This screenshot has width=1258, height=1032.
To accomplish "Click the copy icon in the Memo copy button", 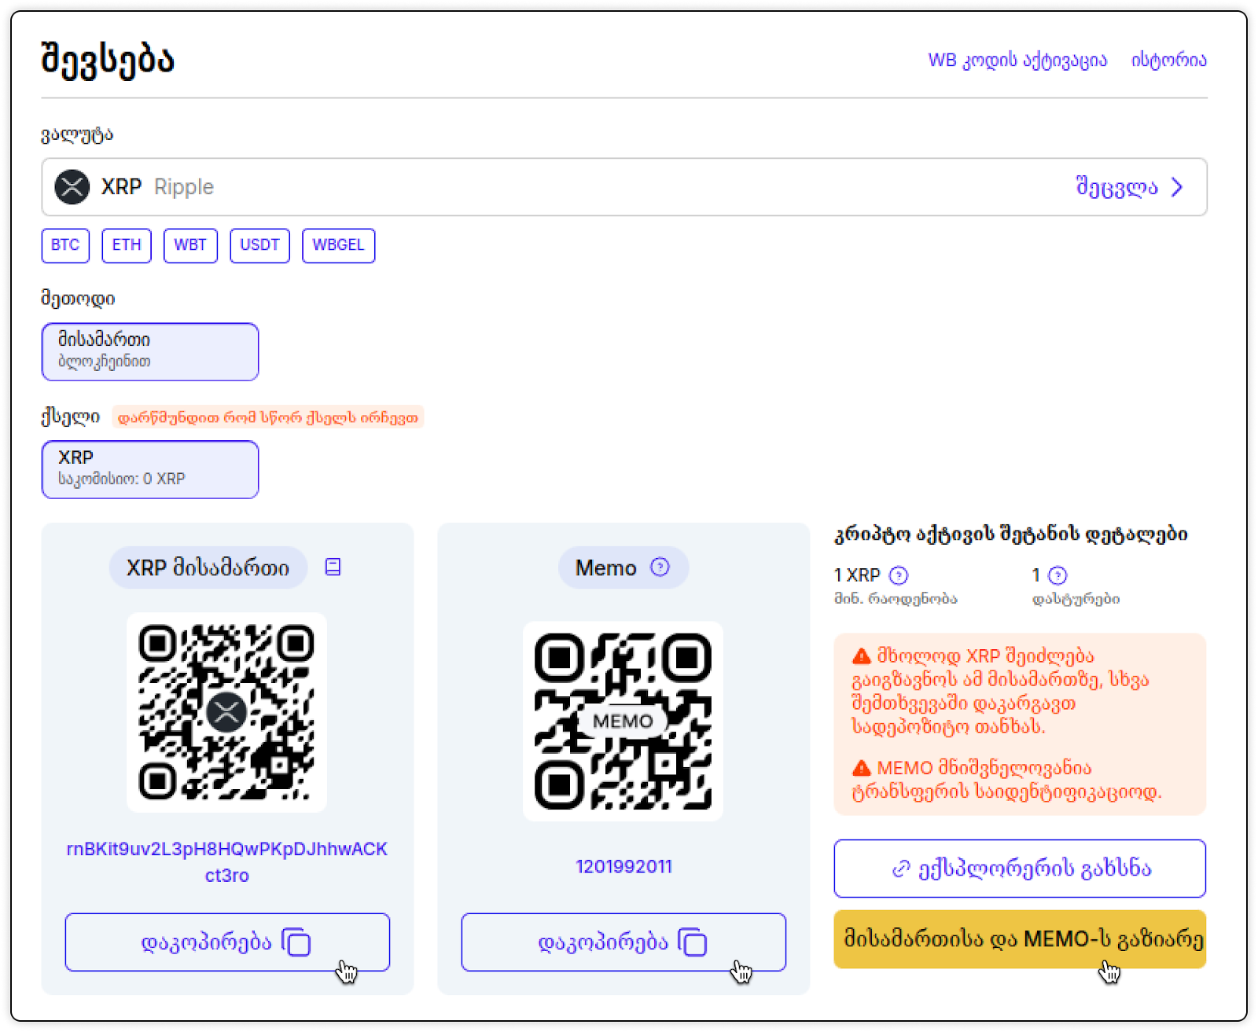I will point(693,942).
